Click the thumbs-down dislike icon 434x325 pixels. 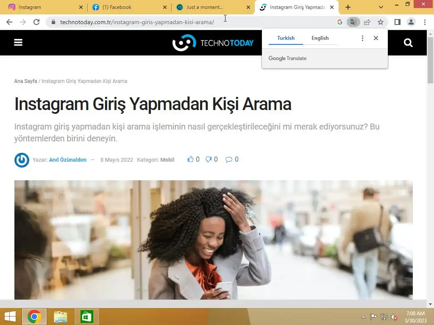(x=209, y=160)
